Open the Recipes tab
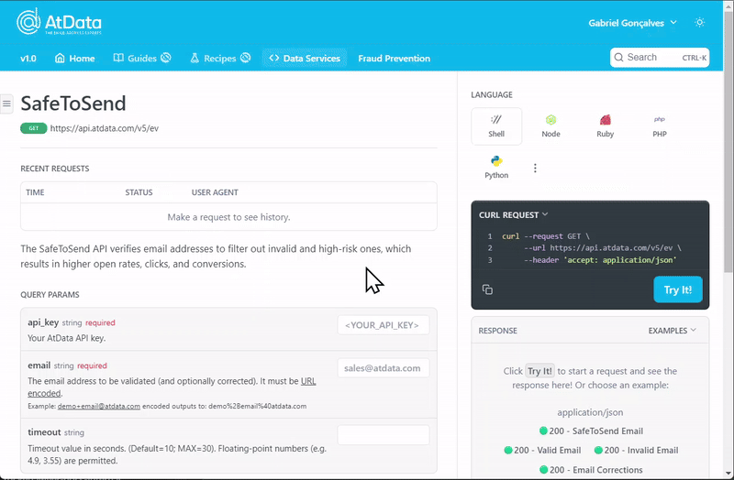The width and height of the screenshot is (734, 480). click(220, 58)
